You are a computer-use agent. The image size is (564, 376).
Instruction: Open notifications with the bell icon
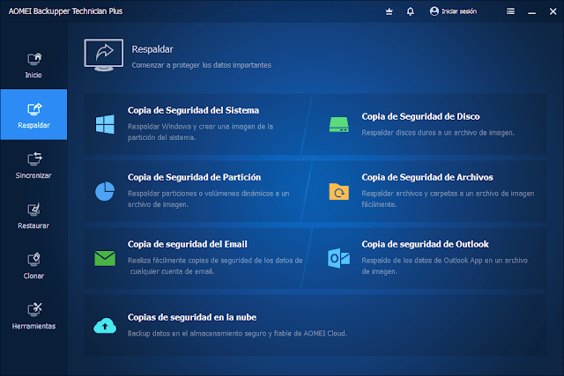[410, 11]
